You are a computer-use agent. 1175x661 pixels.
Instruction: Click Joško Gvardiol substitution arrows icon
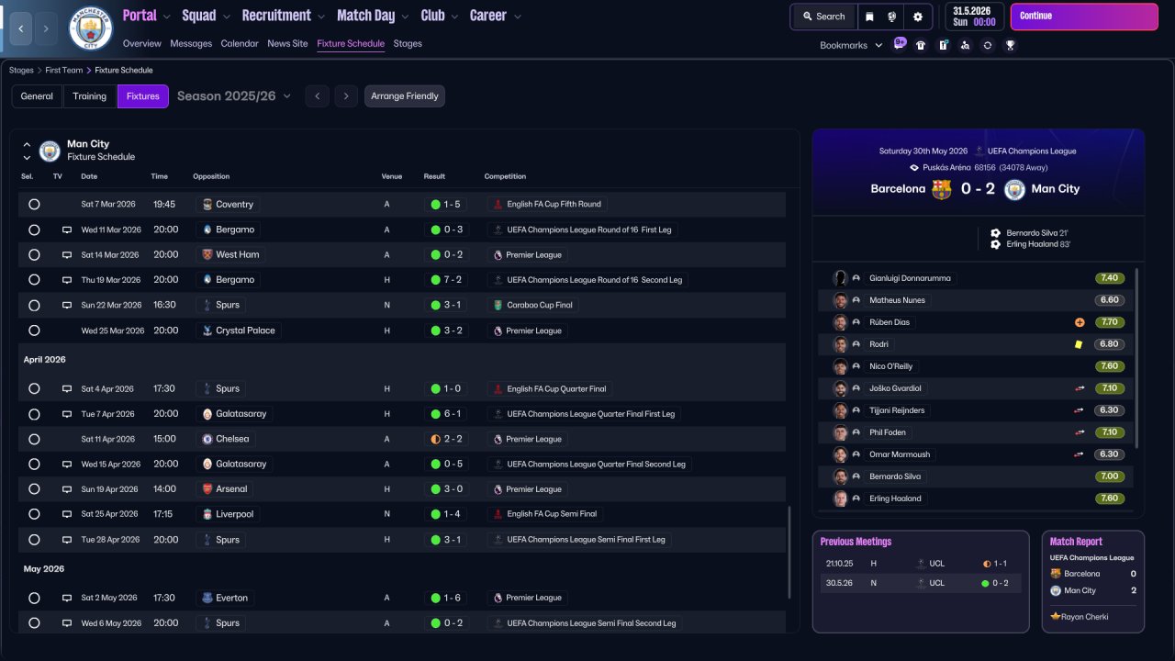pyautogui.click(x=1080, y=388)
